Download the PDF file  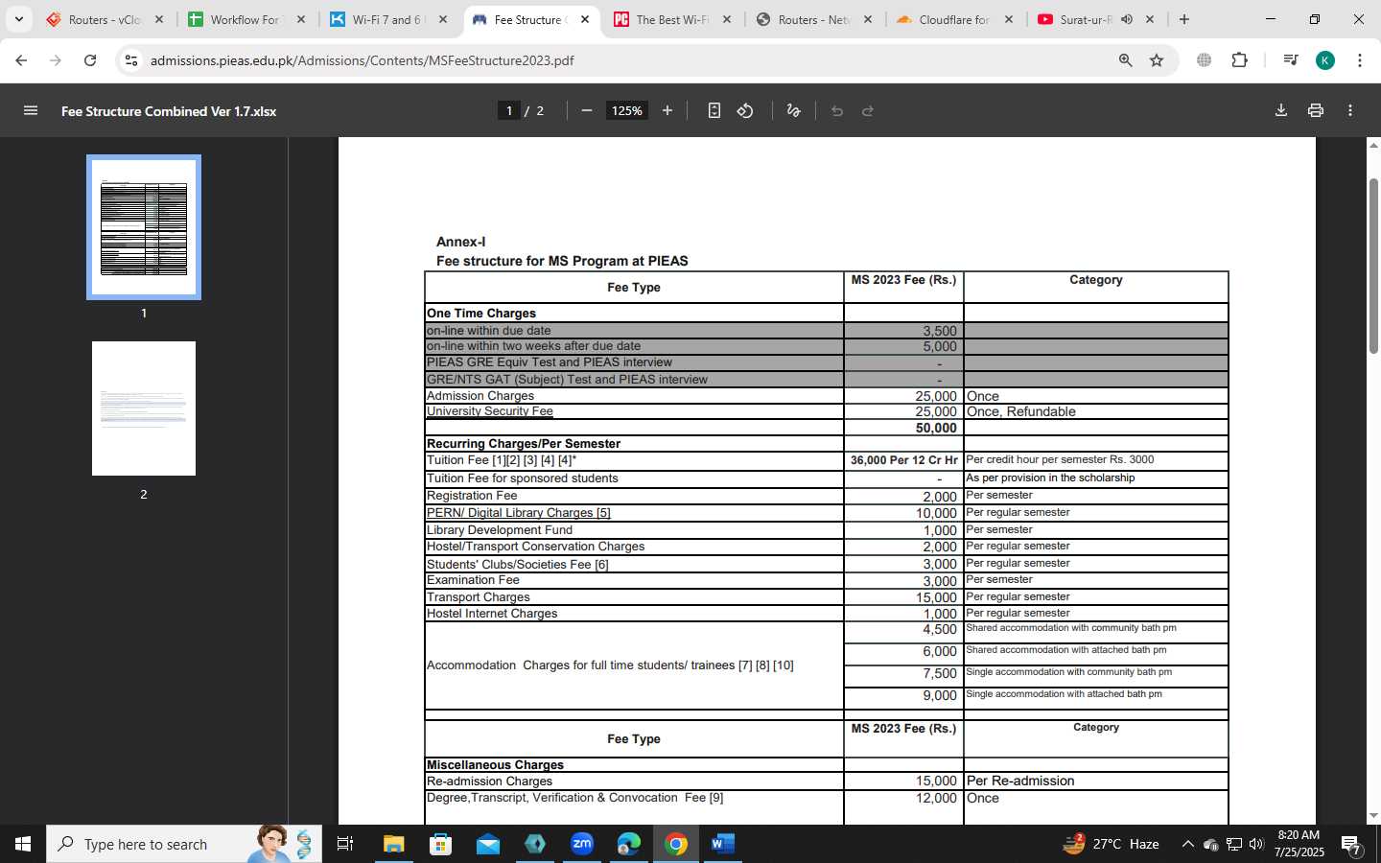pyautogui.click(x=1281, y=111)
